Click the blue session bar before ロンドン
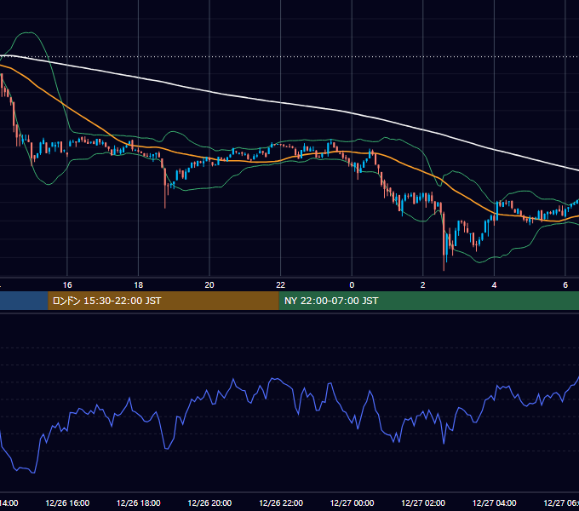This screenshot has height=511, width=579. pos(24,301)
